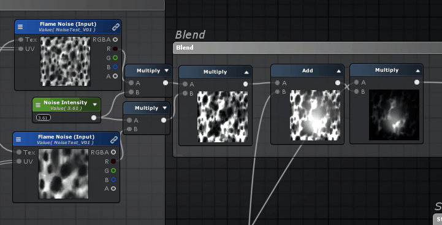
Task: Click the Noise Intensity node title
Action: click(66, 102)
